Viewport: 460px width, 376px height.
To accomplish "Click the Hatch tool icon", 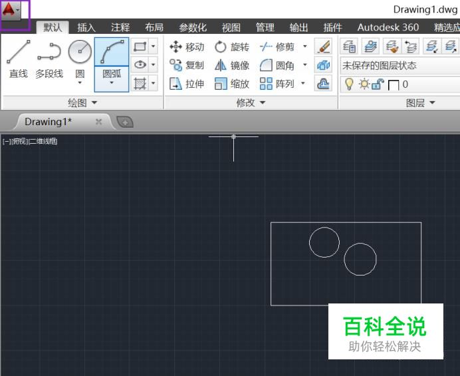I will (140, 83).
